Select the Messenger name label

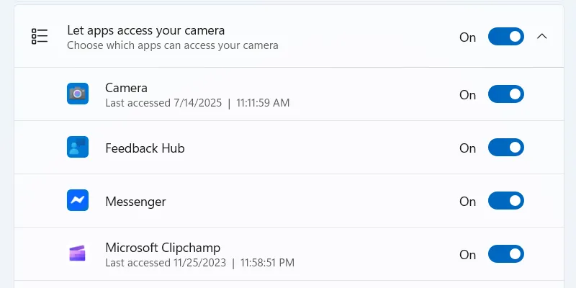tap(135, 202)
